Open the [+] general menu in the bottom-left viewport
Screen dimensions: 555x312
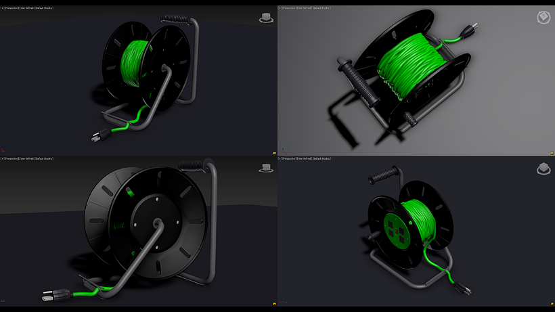click(2, 158)
